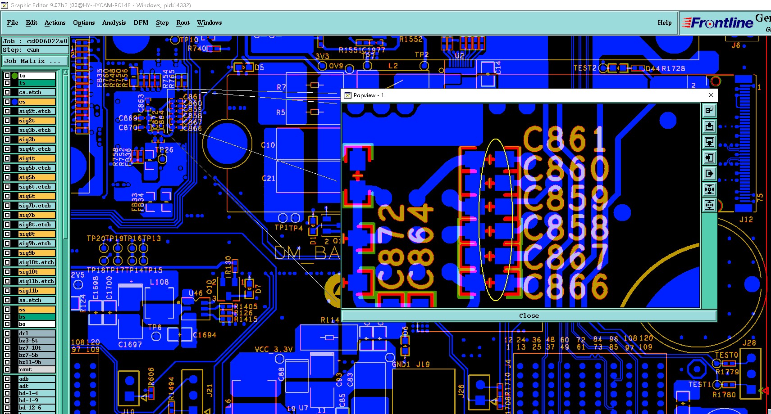The width and height of the screenshot is (771, 414).
Task: Click the zoom-out arrows icon in Popview
Action: (x=709, y=205)
